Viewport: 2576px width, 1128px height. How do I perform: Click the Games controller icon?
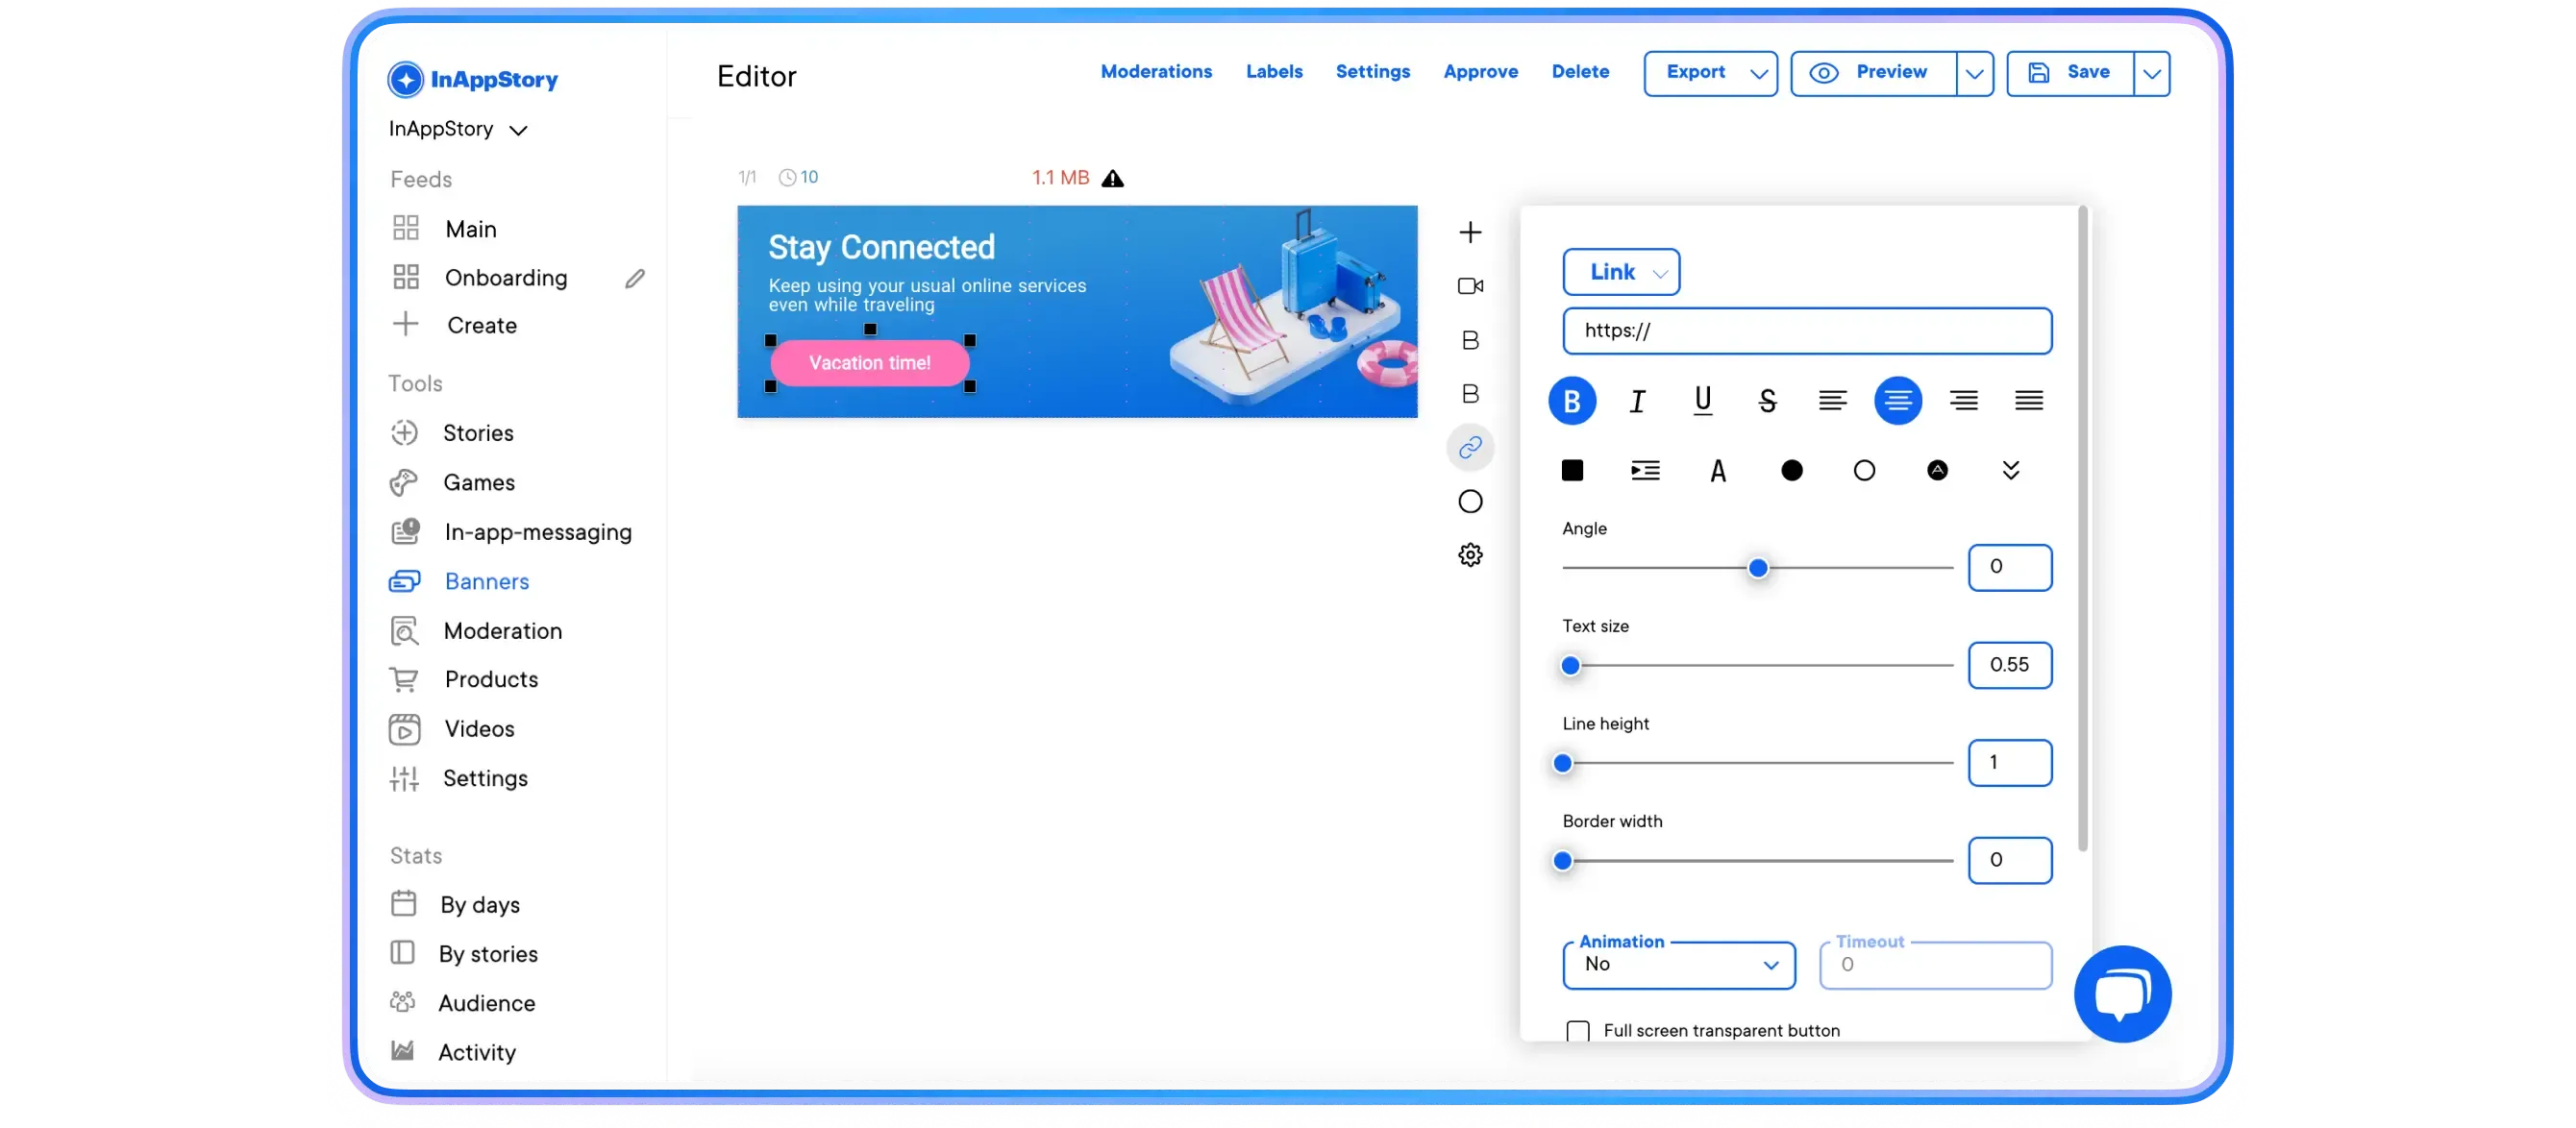tap(404, 483)
